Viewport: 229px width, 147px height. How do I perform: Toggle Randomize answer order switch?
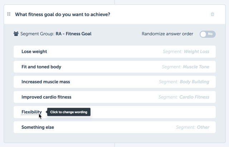pos(208,34)
